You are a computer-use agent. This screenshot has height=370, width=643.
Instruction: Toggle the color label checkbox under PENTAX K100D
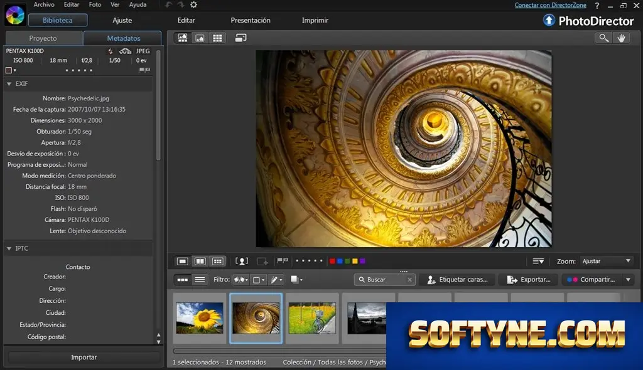click(x=9, y=70)
